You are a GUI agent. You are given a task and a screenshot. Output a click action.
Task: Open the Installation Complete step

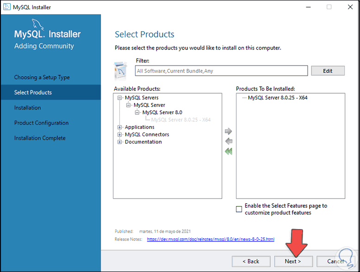pyautogui.click(x=40, y=138)
